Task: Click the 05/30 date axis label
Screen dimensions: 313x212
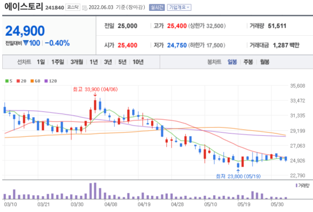Action: (277, 204)
